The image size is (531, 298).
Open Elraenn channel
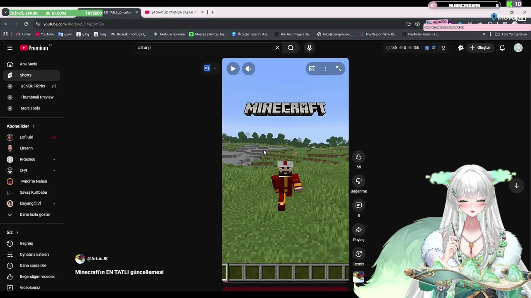(32, 148)
